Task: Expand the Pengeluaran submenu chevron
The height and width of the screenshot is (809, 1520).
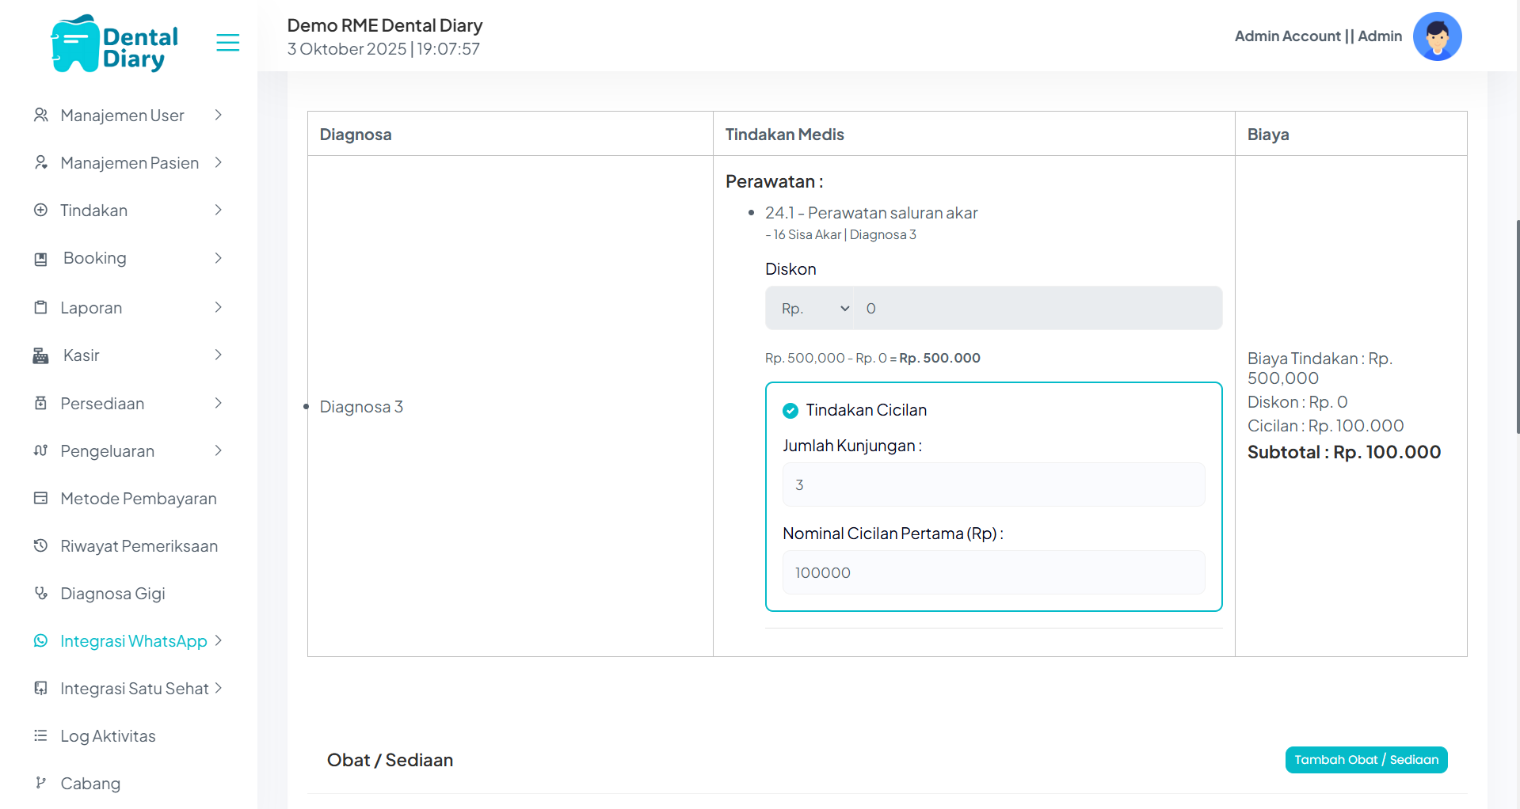Action: [219, 450]
